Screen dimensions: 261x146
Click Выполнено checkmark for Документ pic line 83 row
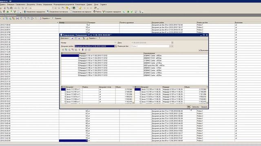(236, 138)
